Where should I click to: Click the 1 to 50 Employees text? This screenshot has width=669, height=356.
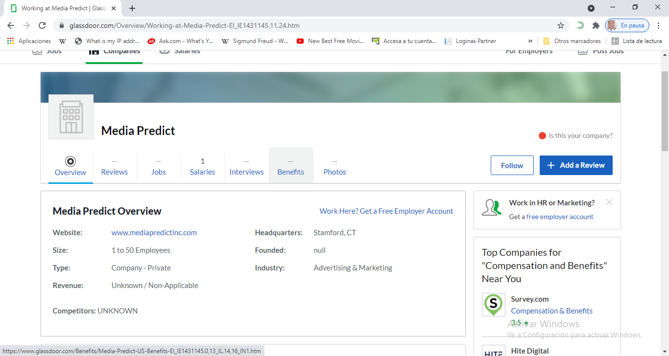click(x=141, y=250)
